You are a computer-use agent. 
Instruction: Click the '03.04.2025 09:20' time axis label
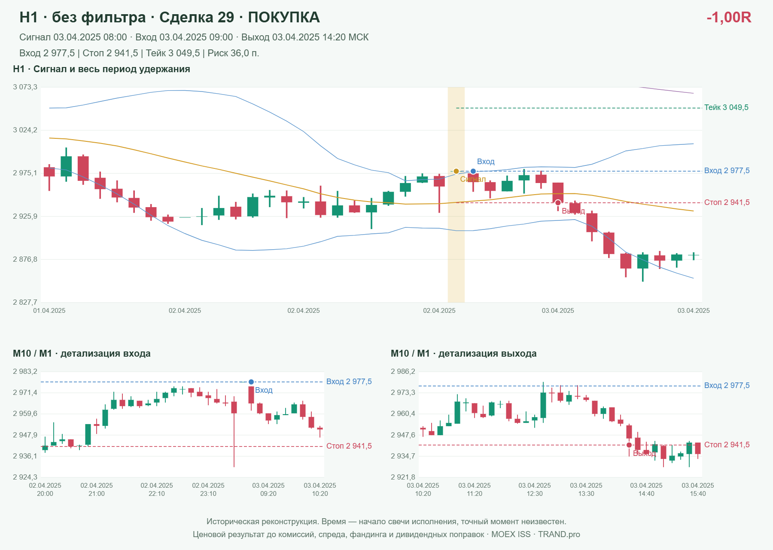tap(268, 489)
